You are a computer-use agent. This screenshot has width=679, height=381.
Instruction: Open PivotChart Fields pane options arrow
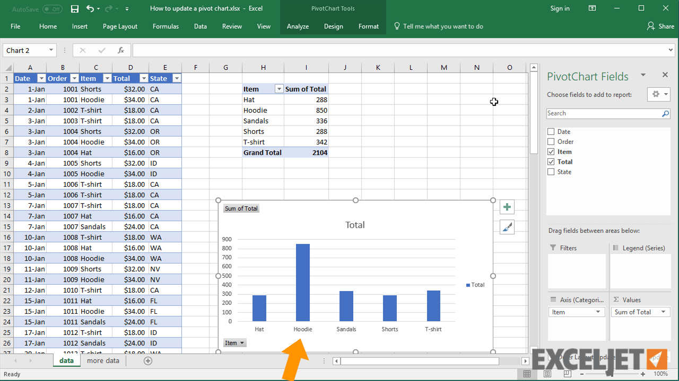click(x=643, y=75)
